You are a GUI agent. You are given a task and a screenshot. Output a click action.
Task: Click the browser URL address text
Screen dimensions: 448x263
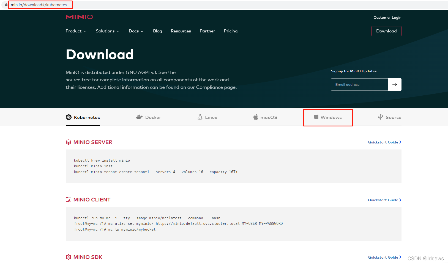click(x=39, y=5)
